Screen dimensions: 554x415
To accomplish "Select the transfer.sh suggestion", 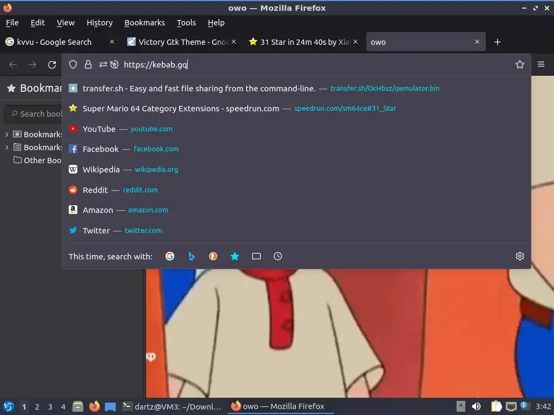I will (x=296, y=88).
